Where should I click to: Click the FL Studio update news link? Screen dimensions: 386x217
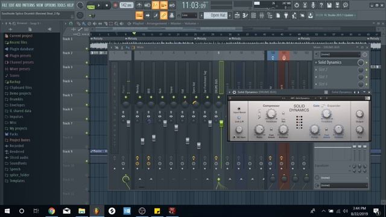pos(336,15)
